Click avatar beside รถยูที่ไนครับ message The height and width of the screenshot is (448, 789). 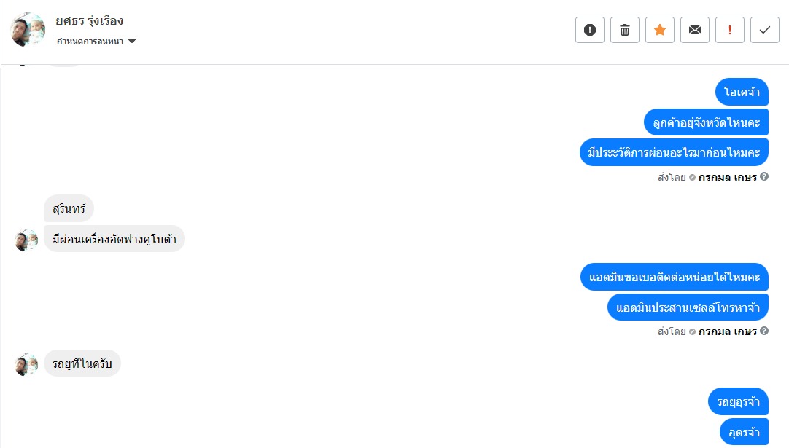pyautogui.click(x=27, y=364)
